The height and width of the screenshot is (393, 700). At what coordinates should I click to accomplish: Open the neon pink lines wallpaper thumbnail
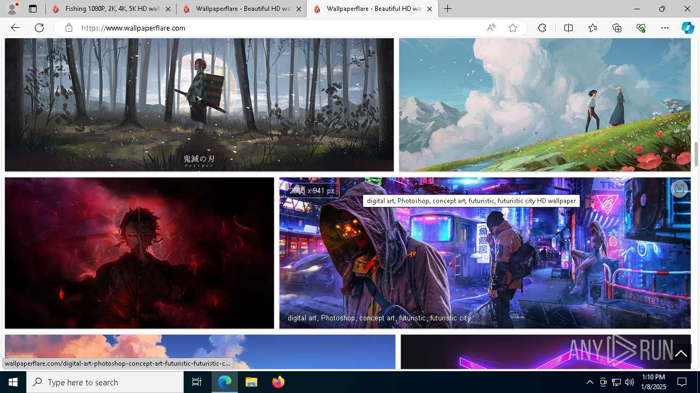point(546,352)
